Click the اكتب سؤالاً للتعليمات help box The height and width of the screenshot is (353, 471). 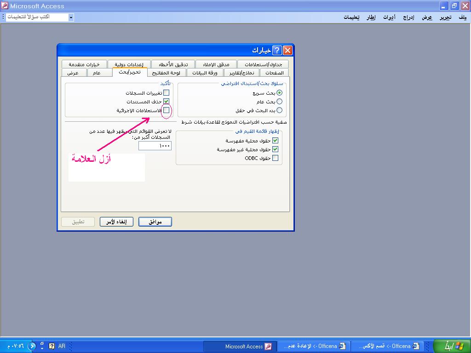pos(37,17)
